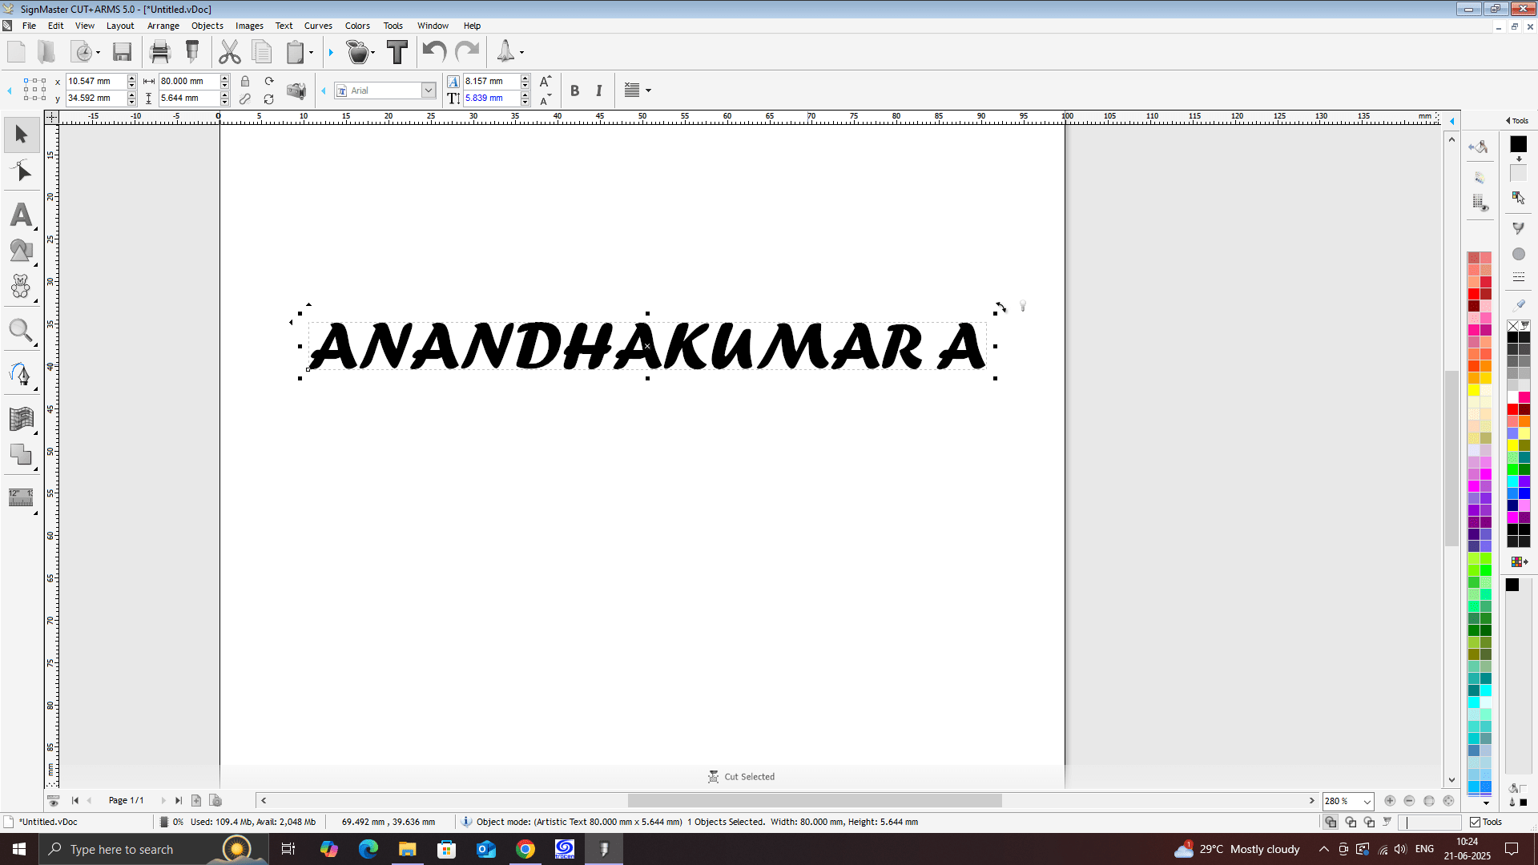The width and height of the screenshot is (1538, 865).
Task: Select the Node edit tool
Action: 22,172
